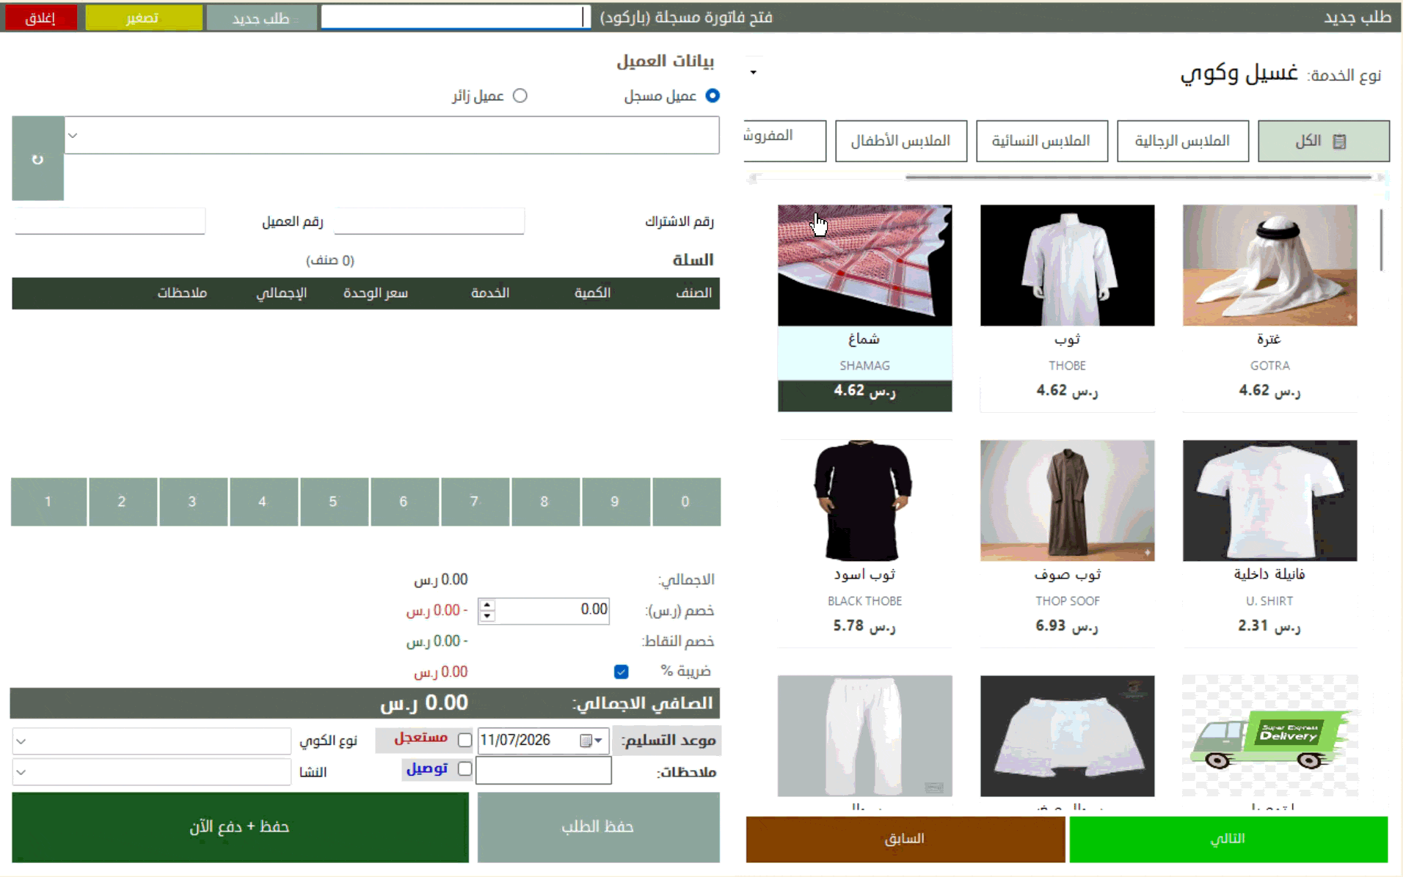Open the service type dropdown arrow

pos(753,72)
